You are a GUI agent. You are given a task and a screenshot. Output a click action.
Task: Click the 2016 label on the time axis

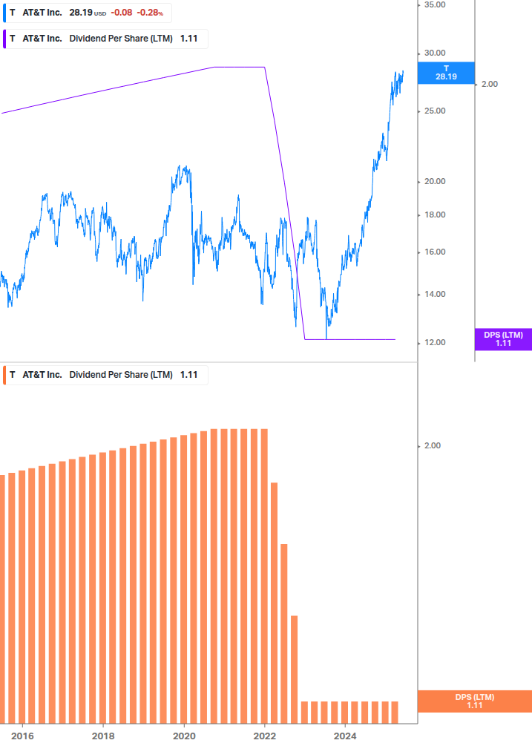(22, 736)
